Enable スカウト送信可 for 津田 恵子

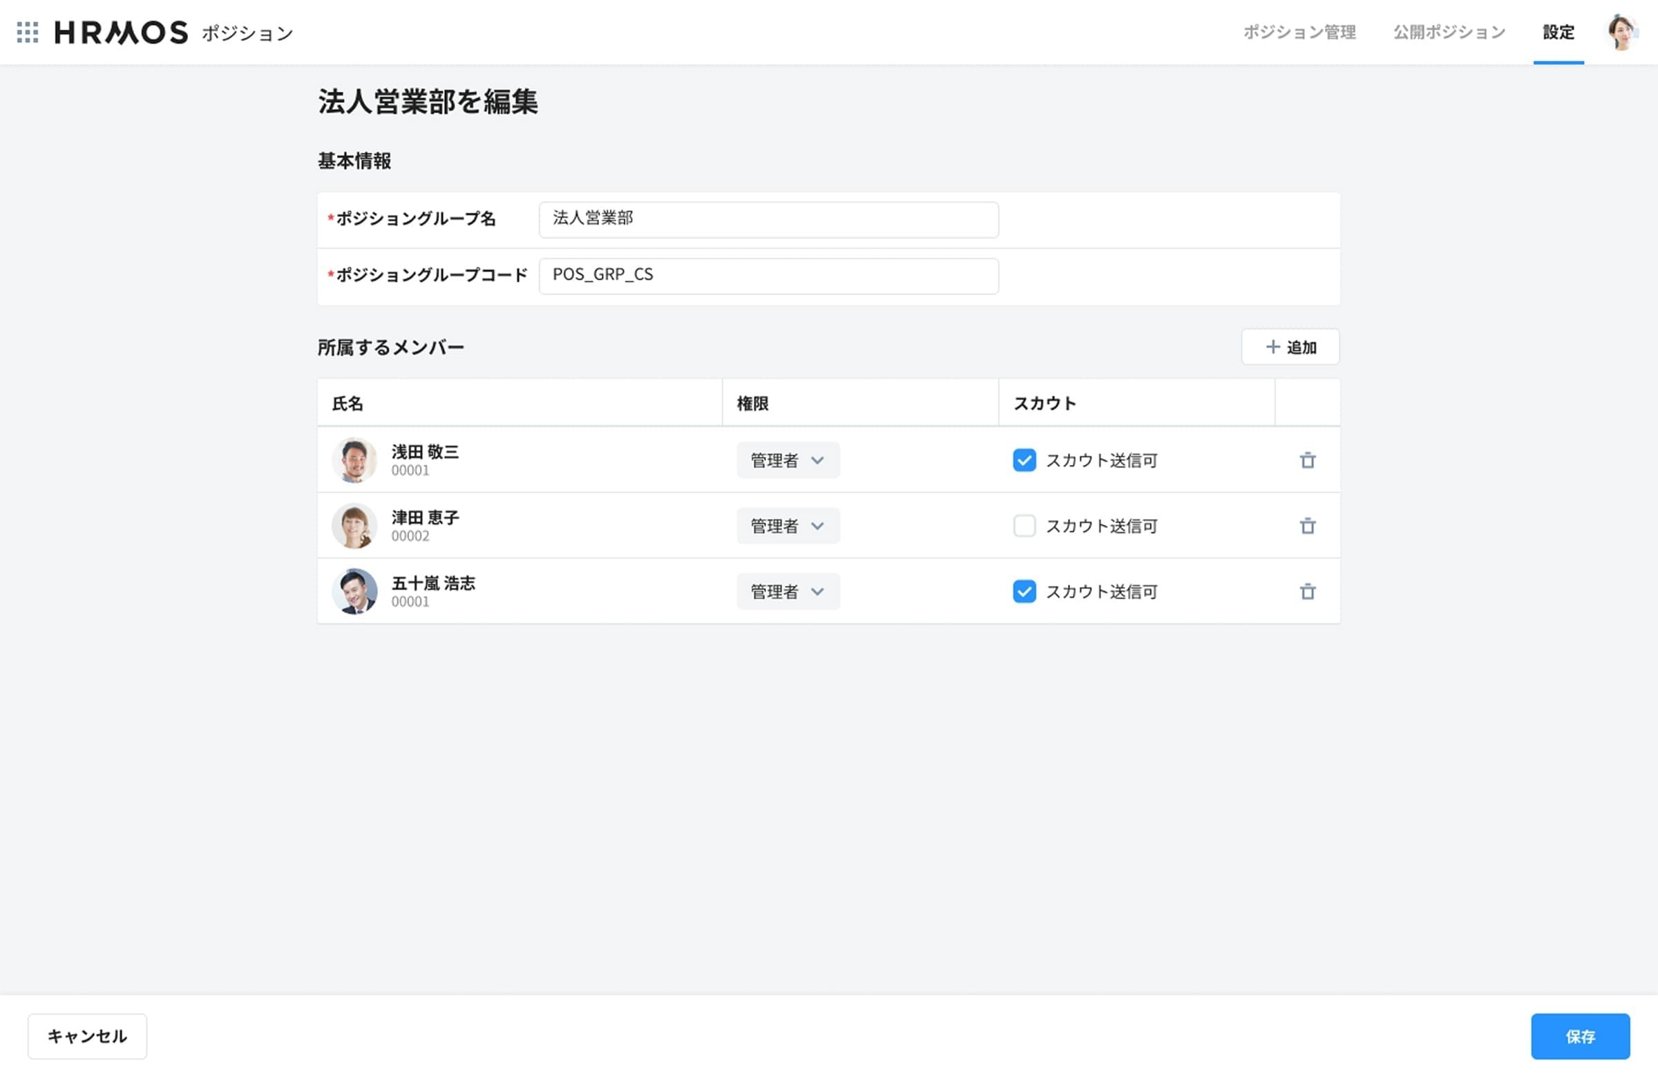(x=1024, y=526)
